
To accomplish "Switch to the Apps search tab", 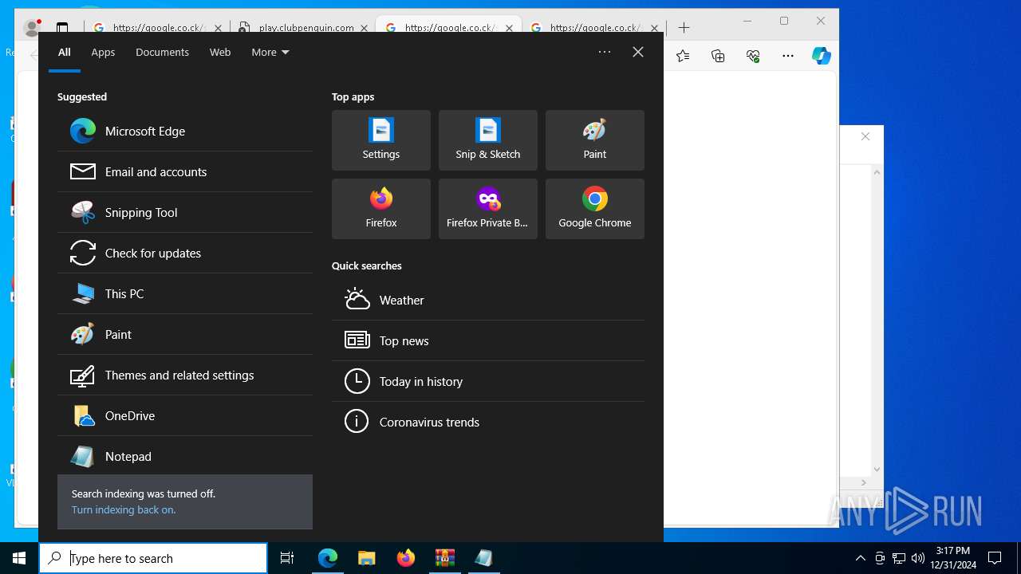I will (x=103, y=52).
